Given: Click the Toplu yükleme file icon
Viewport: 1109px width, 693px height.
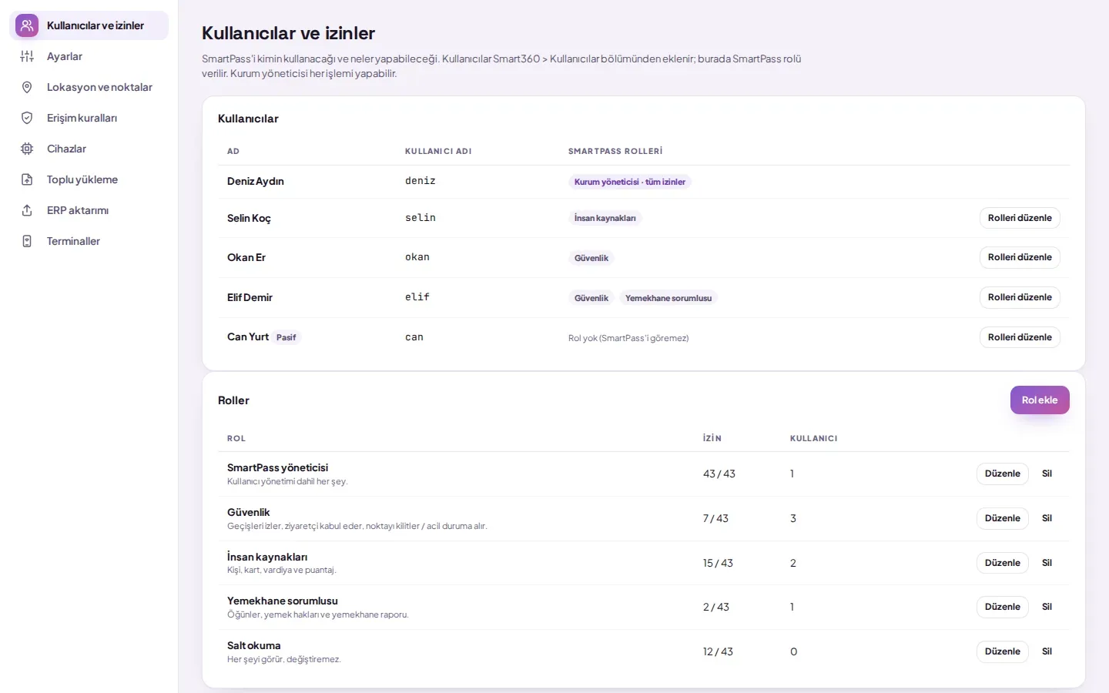Looking at the screenshot, I should [27, 179].
